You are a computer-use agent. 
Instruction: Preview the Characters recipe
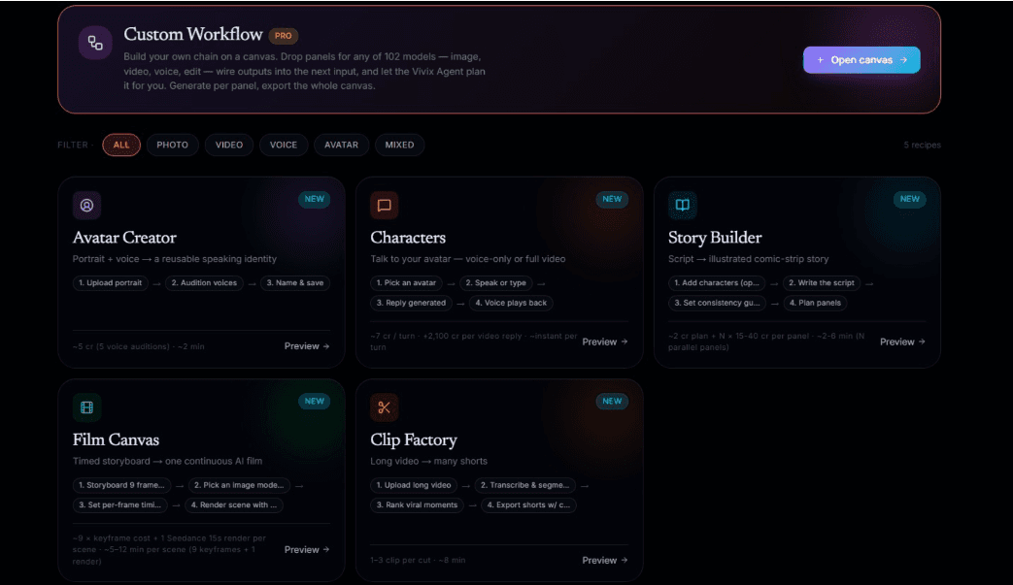coord(605,341)
